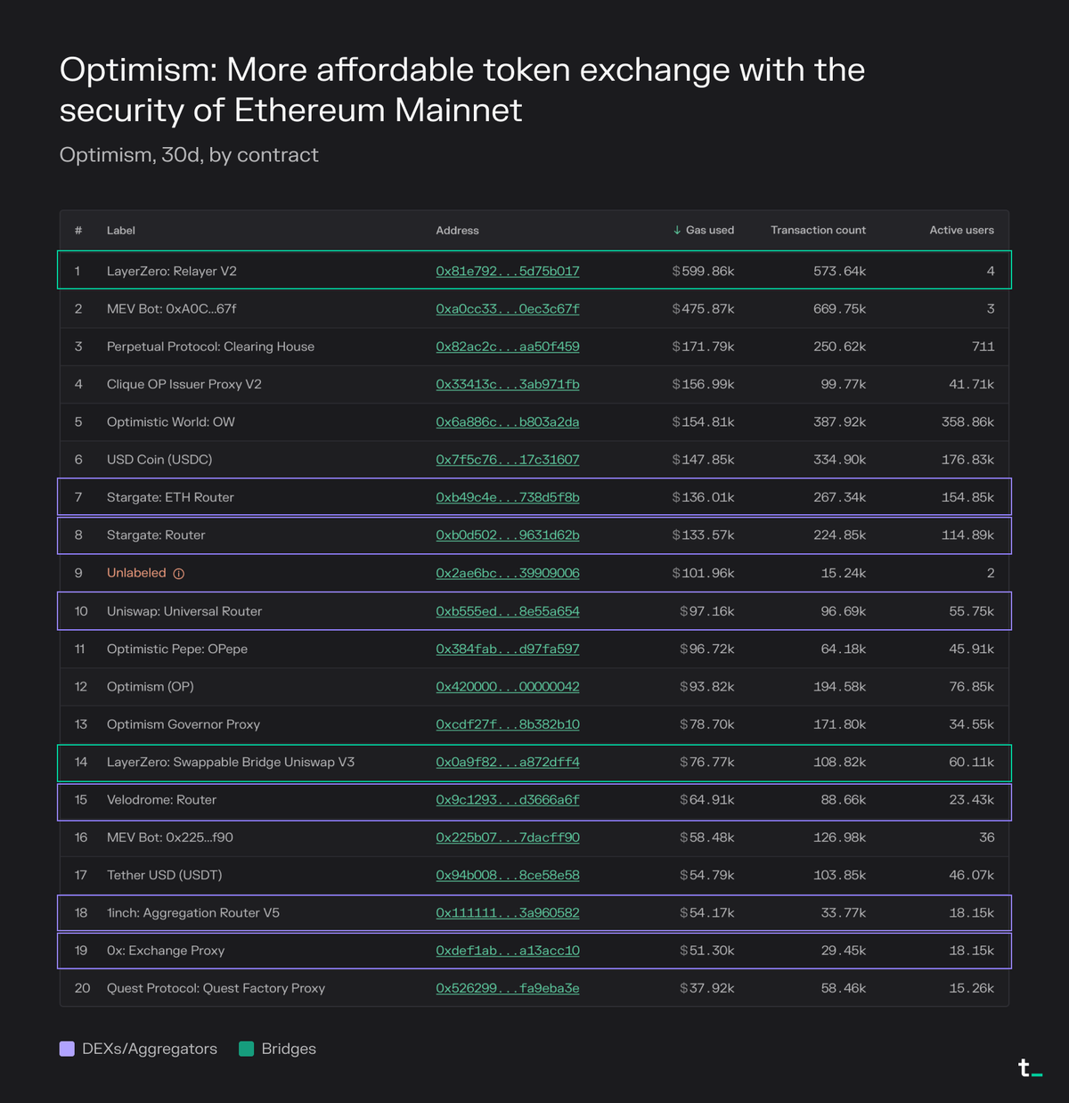This screenshot has height=1103, width=1069.
Task: Click the Gas used sort arrow
Action: (677, 231)
